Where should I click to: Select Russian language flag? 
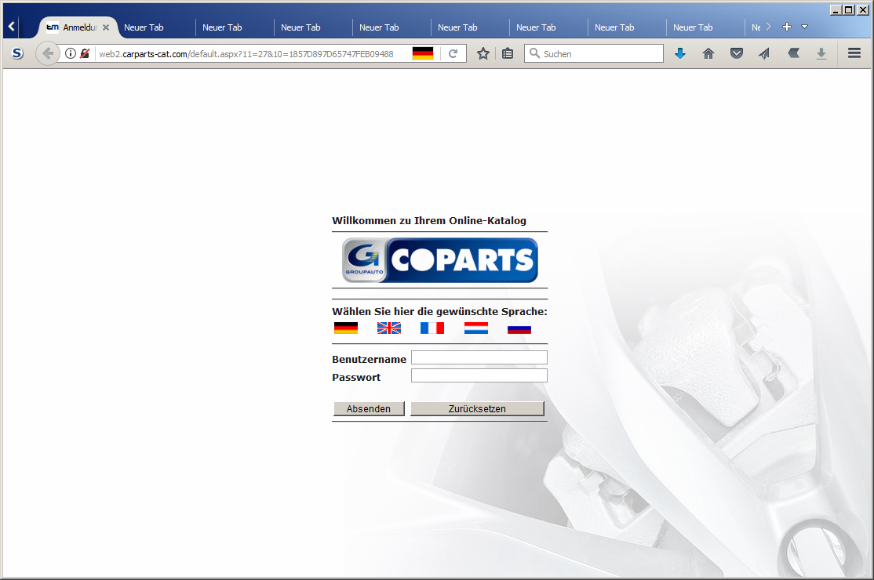(519, 328)
